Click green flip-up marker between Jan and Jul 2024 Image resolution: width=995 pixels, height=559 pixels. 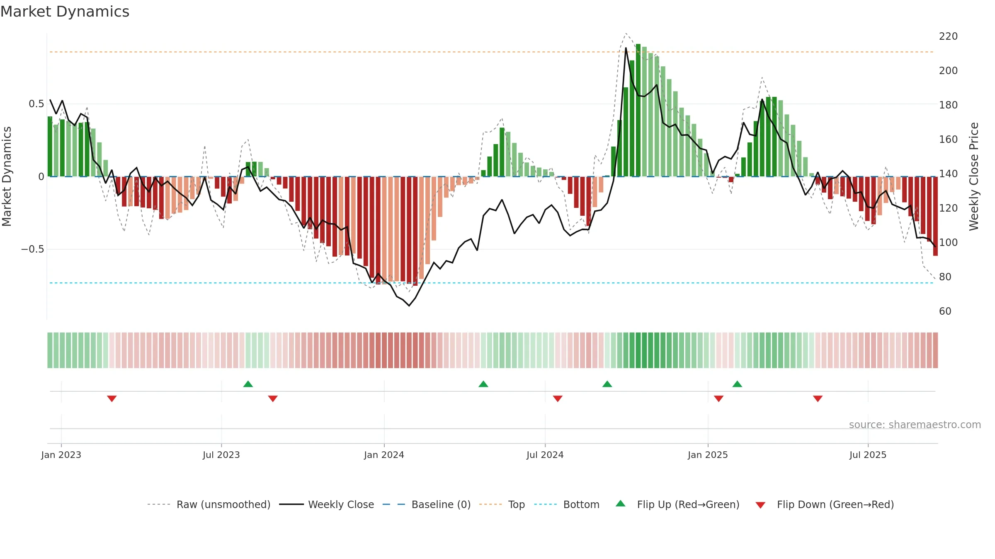tap(483, 384)
